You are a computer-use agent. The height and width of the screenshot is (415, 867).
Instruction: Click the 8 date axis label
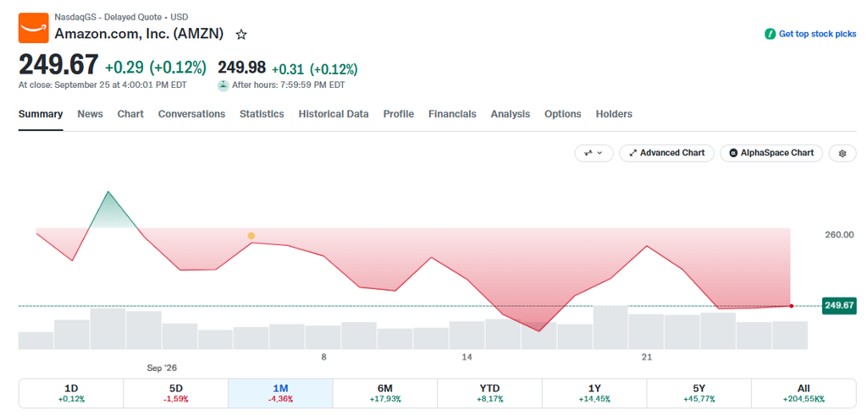pos(324,357)
